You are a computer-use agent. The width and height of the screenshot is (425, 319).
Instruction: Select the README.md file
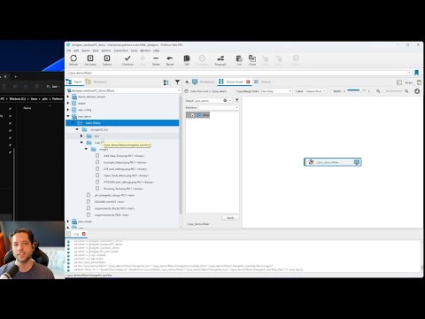(x=109, y=202)
